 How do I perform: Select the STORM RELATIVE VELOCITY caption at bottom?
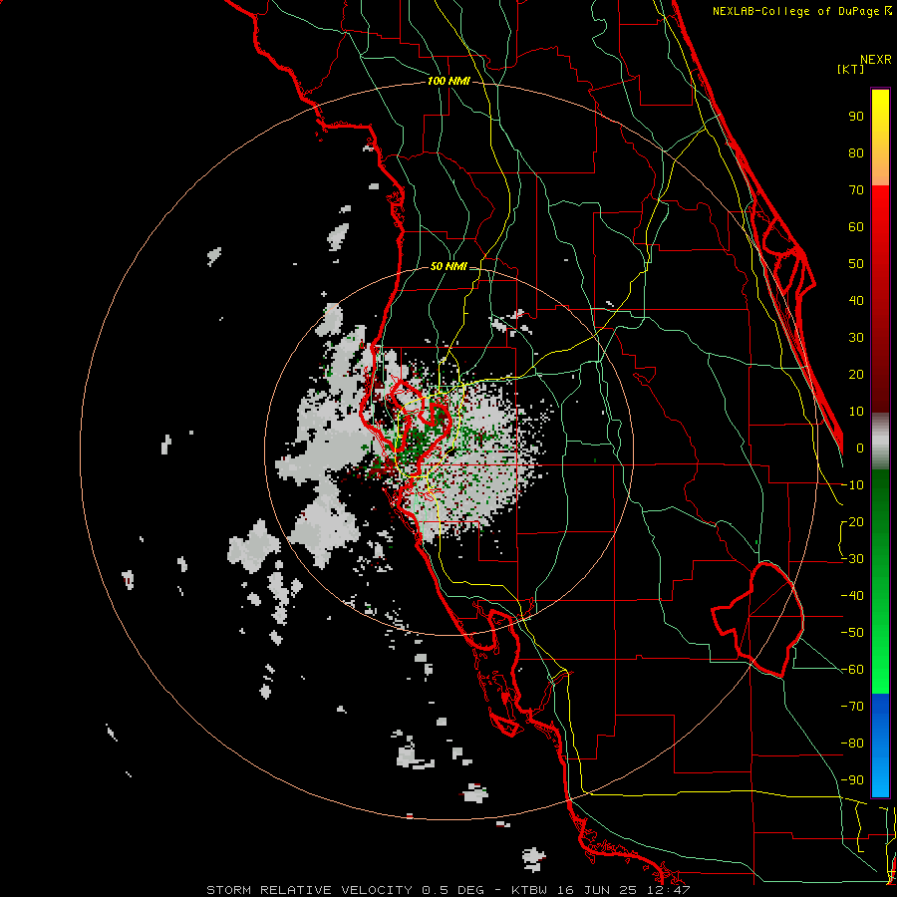448,890
